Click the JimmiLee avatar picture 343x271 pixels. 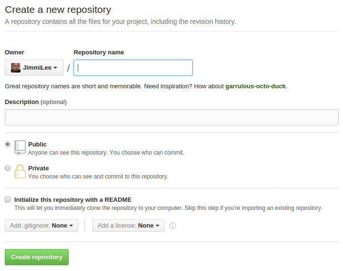point(16,68)
